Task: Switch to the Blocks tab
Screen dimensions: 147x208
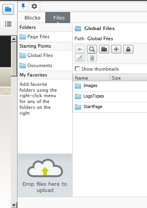Action: click(x=32, y=18)
